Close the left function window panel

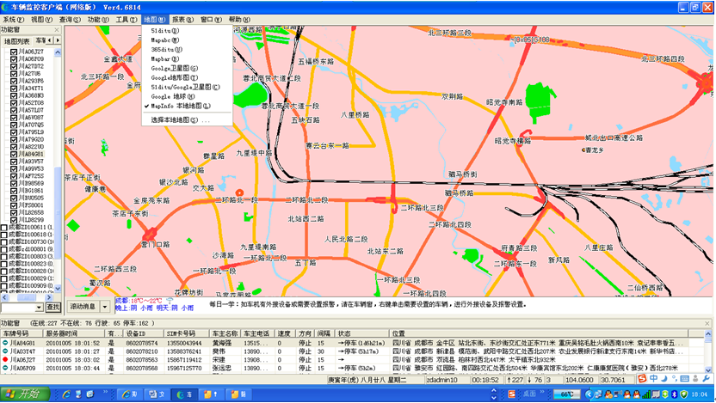pos(57,29)
